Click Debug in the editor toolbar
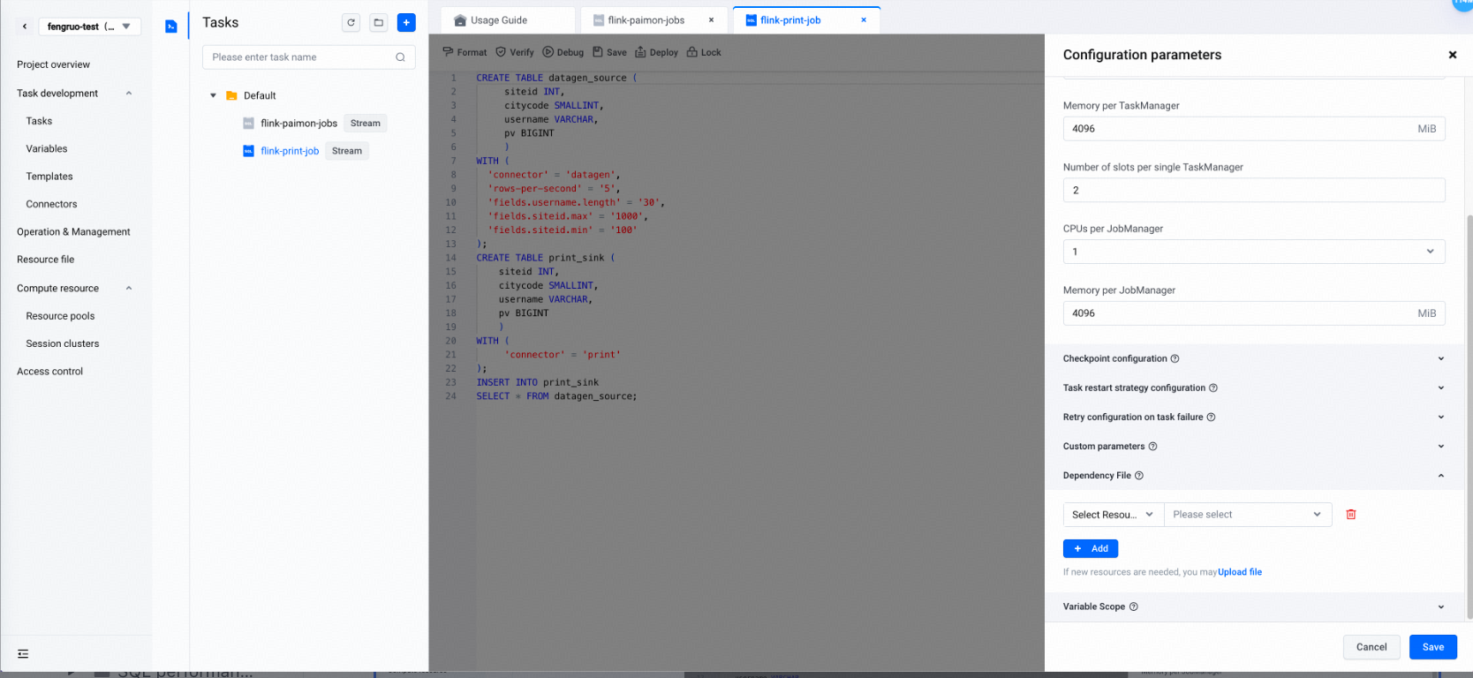 pos(563,52)
